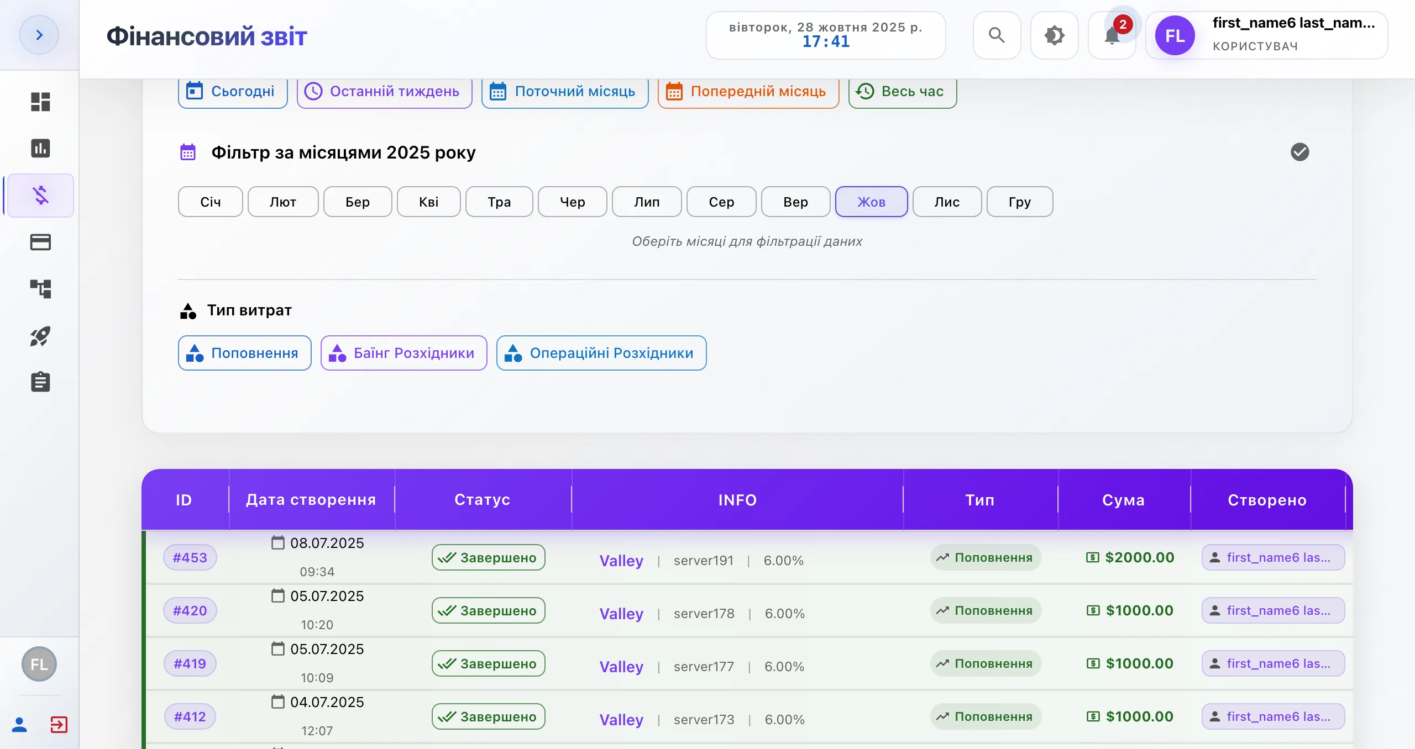This screenshot has width=1415, height=749.
Task: Toggle the Лис month filter chip
Action: [947, 202]
